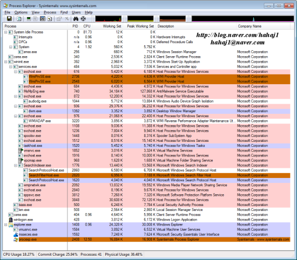Click the Refresh Now toolbar icon
The image size is (297, 260).
[x=19, y=19]
